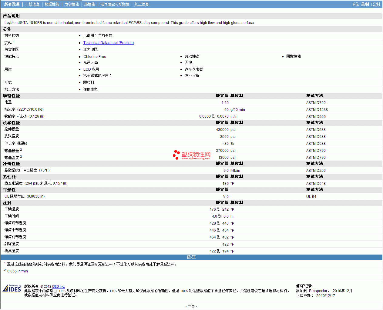
Task: Open the 物理性能 tab
Action: (x=52, y=4)
